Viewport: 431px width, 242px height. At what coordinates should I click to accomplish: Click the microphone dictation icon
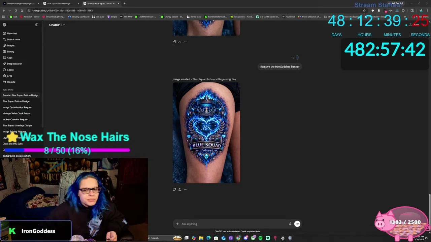point(290,224)
